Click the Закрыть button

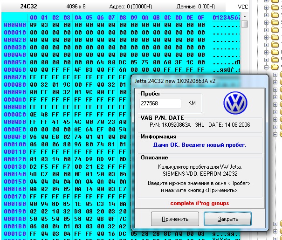[227, 219]
